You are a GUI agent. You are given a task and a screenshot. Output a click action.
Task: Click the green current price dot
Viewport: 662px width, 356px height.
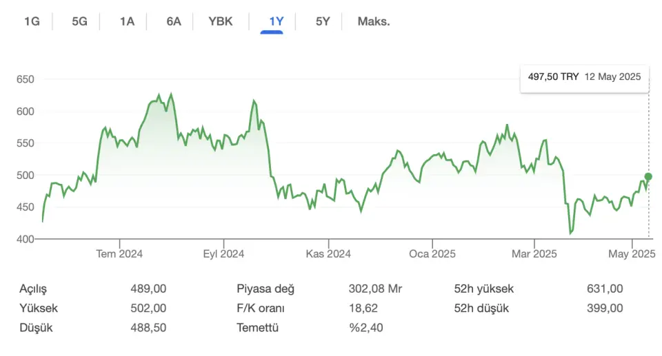tap(648, 177)
